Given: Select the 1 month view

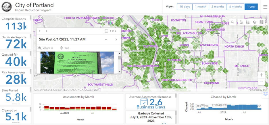Looking at the screenshot, I should pyautogui.click(x=201, y=7).
